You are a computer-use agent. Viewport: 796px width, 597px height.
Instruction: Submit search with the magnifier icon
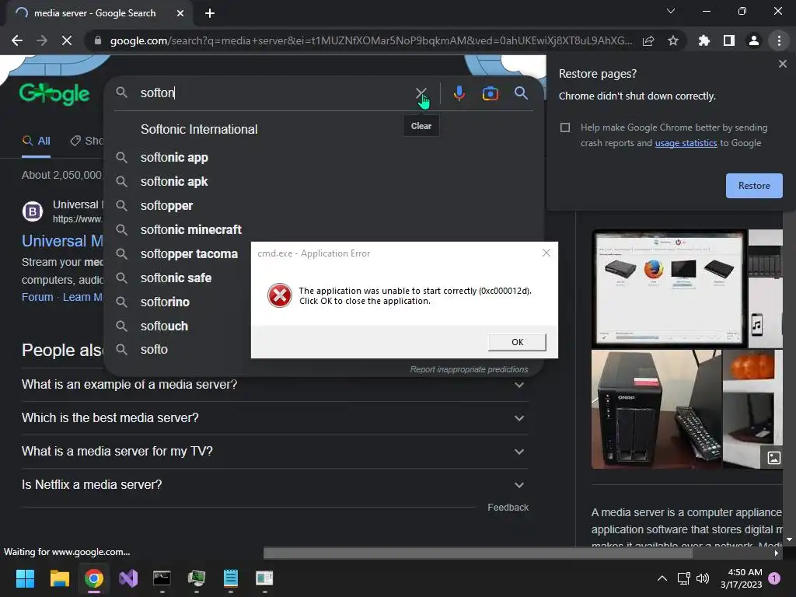click(521, 93)
